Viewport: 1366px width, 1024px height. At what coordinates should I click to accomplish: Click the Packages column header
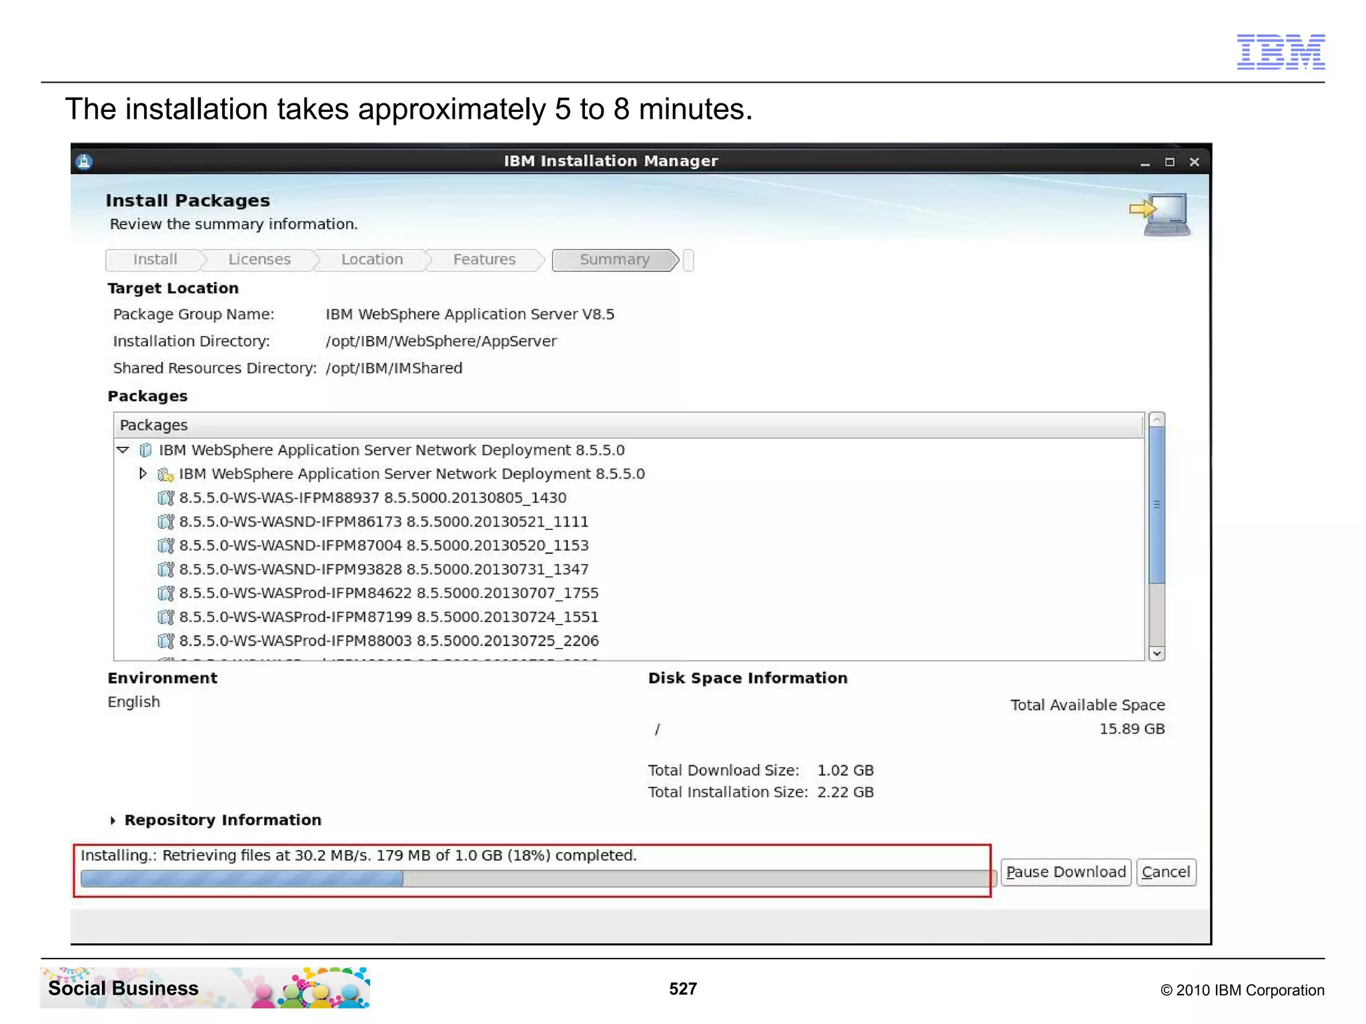629,425
